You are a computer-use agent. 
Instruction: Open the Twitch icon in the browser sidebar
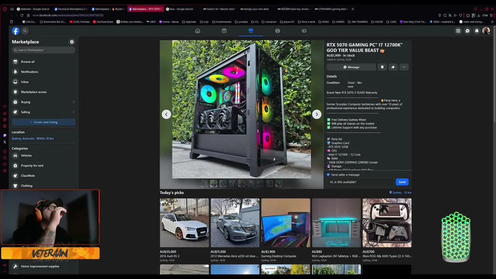(5, 135)
